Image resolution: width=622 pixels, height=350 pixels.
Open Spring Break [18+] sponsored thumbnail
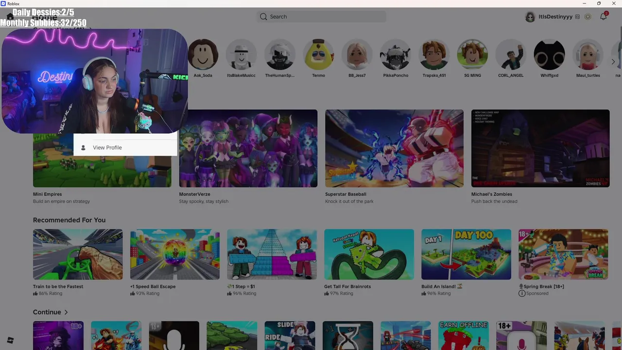563,254
